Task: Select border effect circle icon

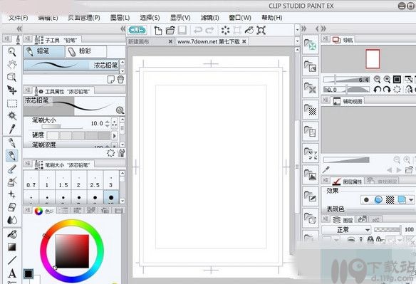Action: (x=366, y=200)
